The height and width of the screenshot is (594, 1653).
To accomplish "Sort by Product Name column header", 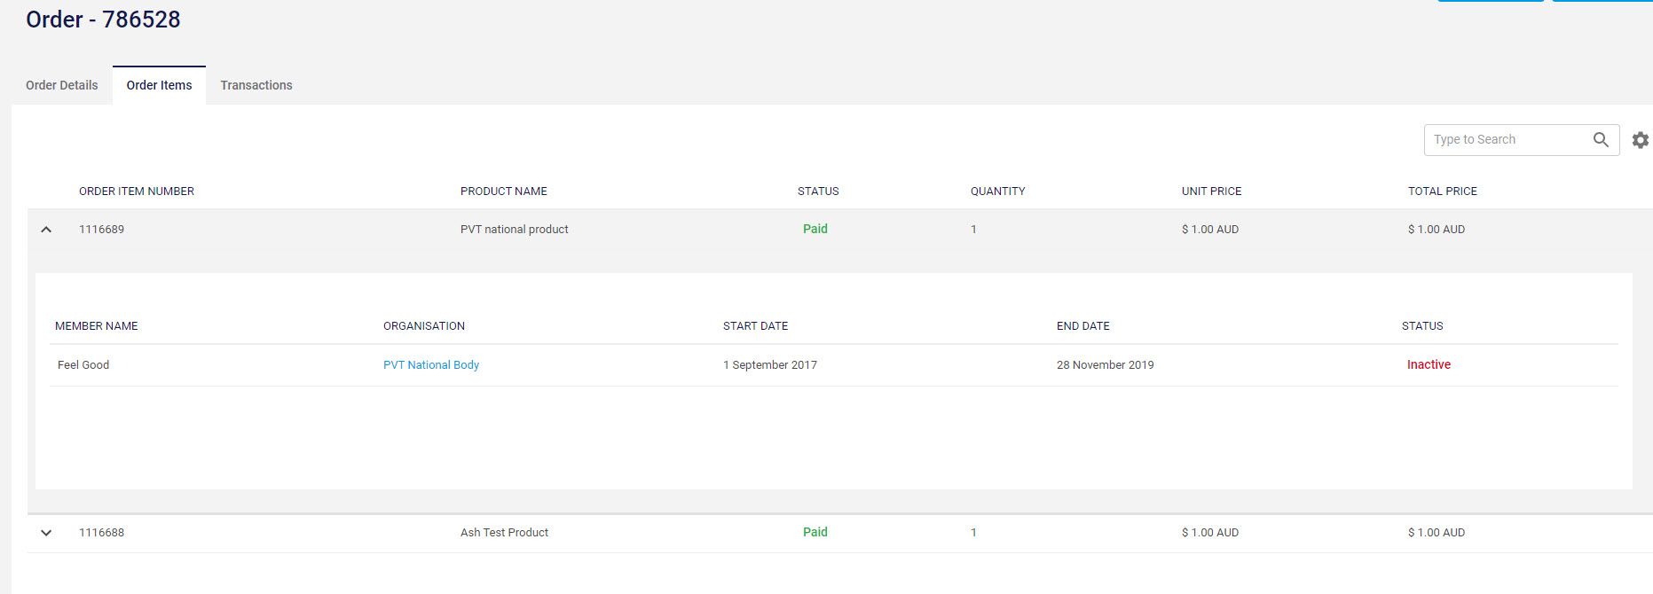I will [503, 191].
